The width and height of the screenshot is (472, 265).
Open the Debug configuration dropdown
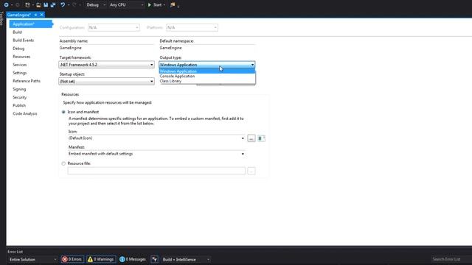[x=96, y=5]
